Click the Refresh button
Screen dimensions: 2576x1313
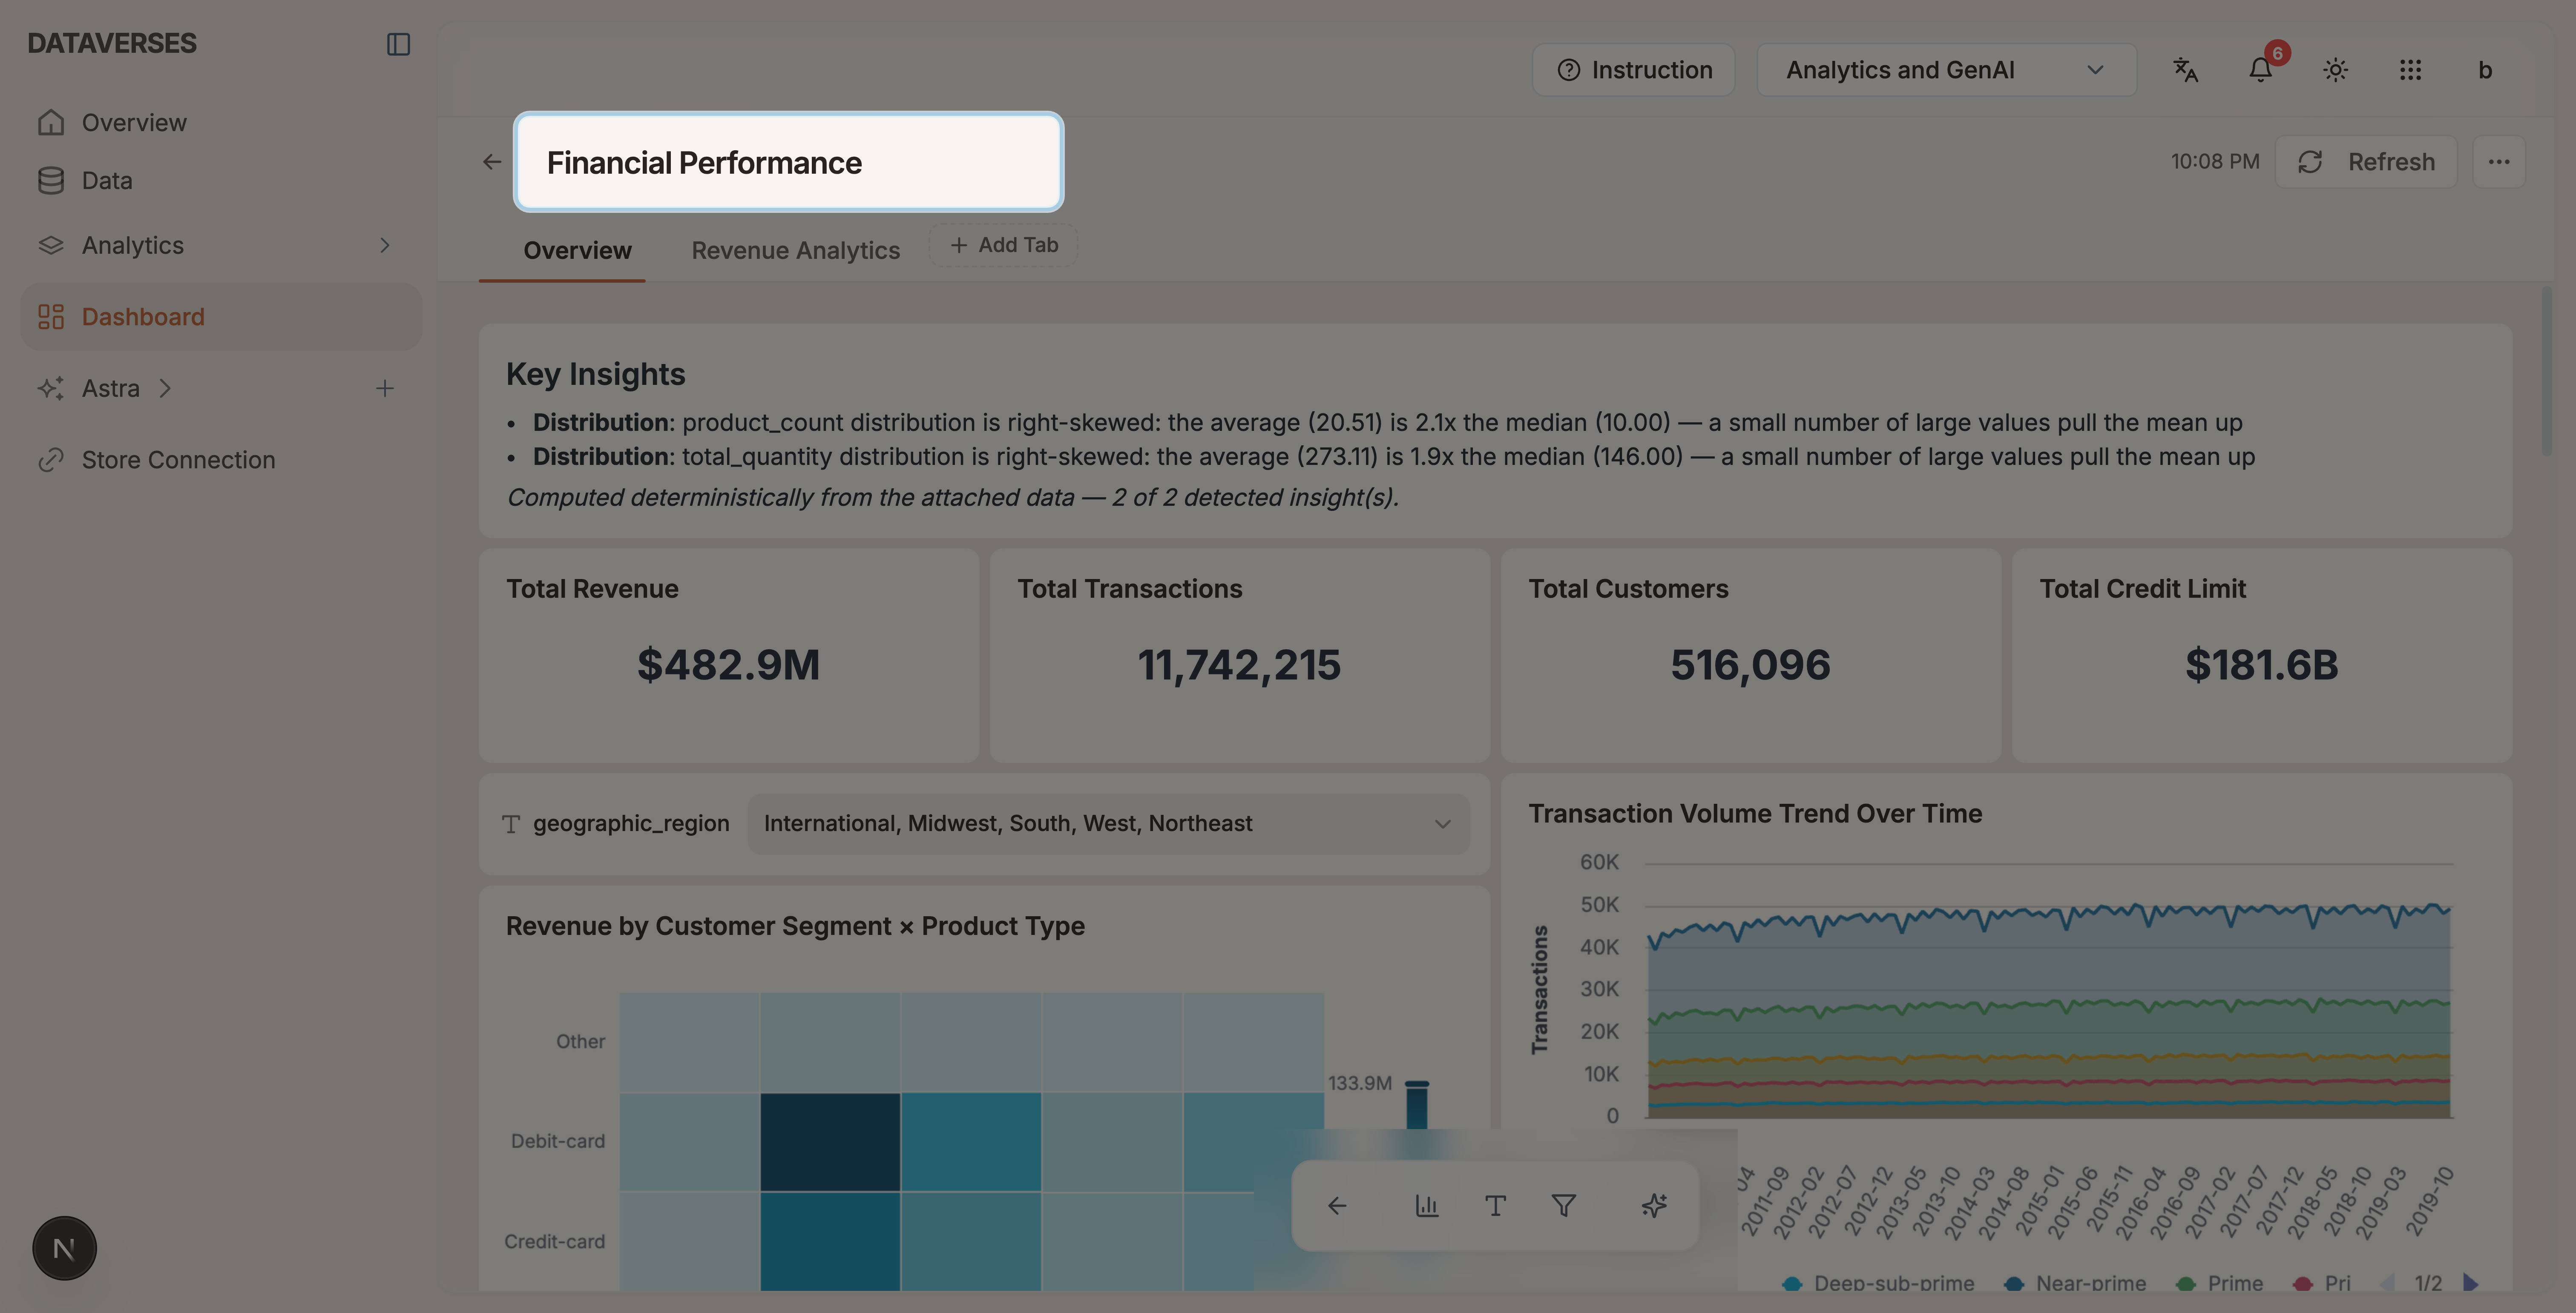2366,162
